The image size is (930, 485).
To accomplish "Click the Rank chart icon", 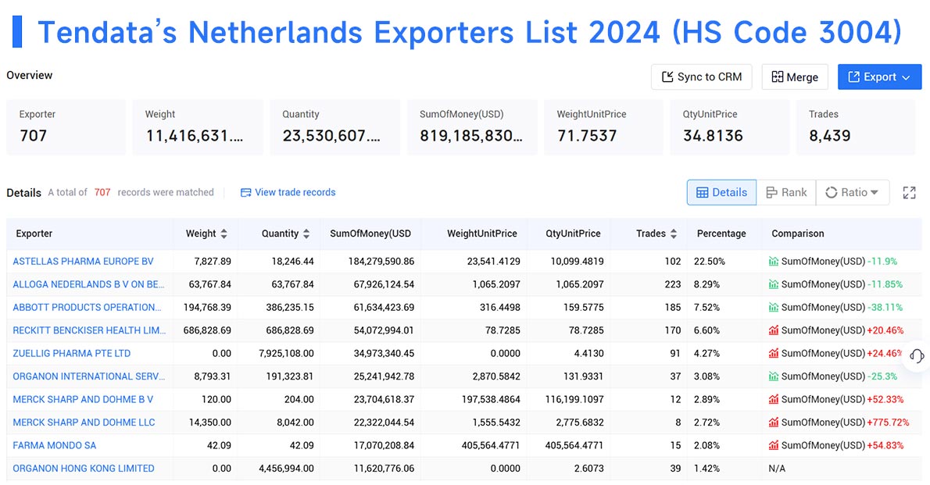I will (771, 192).
